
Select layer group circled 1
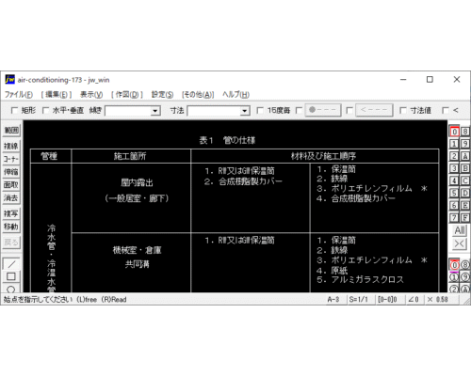[454, 277]
